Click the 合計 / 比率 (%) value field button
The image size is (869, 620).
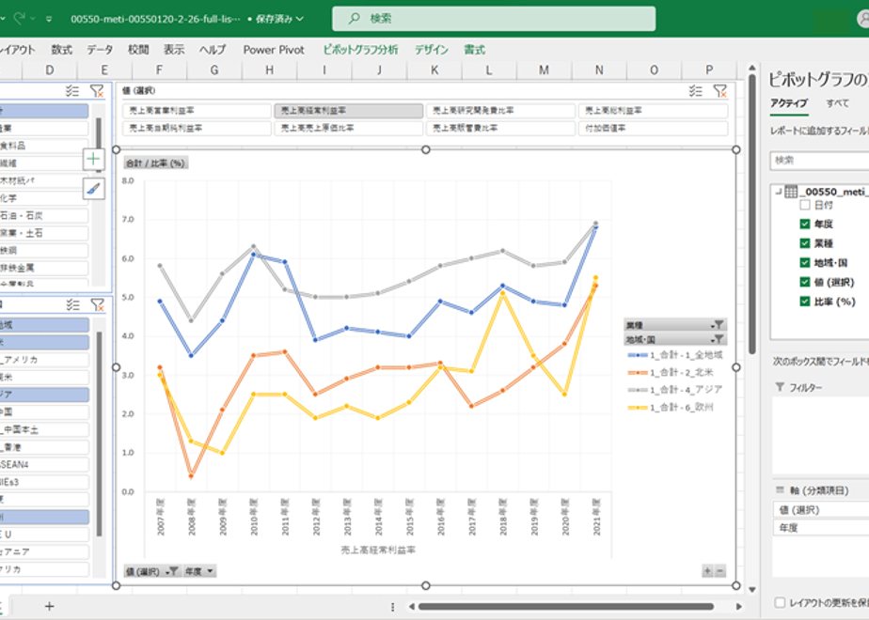156,163
